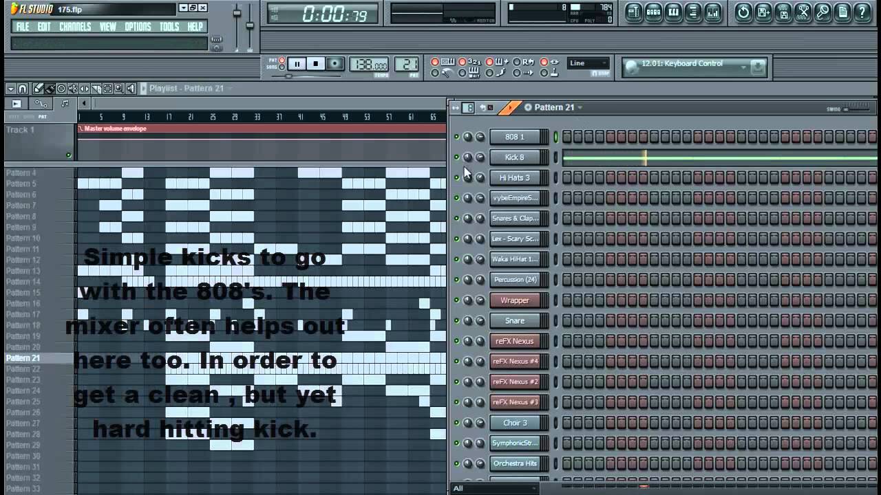Viewport: 881px width, 495px height.
Task: Click the 138 tempo display
Action: click(370, 64)
